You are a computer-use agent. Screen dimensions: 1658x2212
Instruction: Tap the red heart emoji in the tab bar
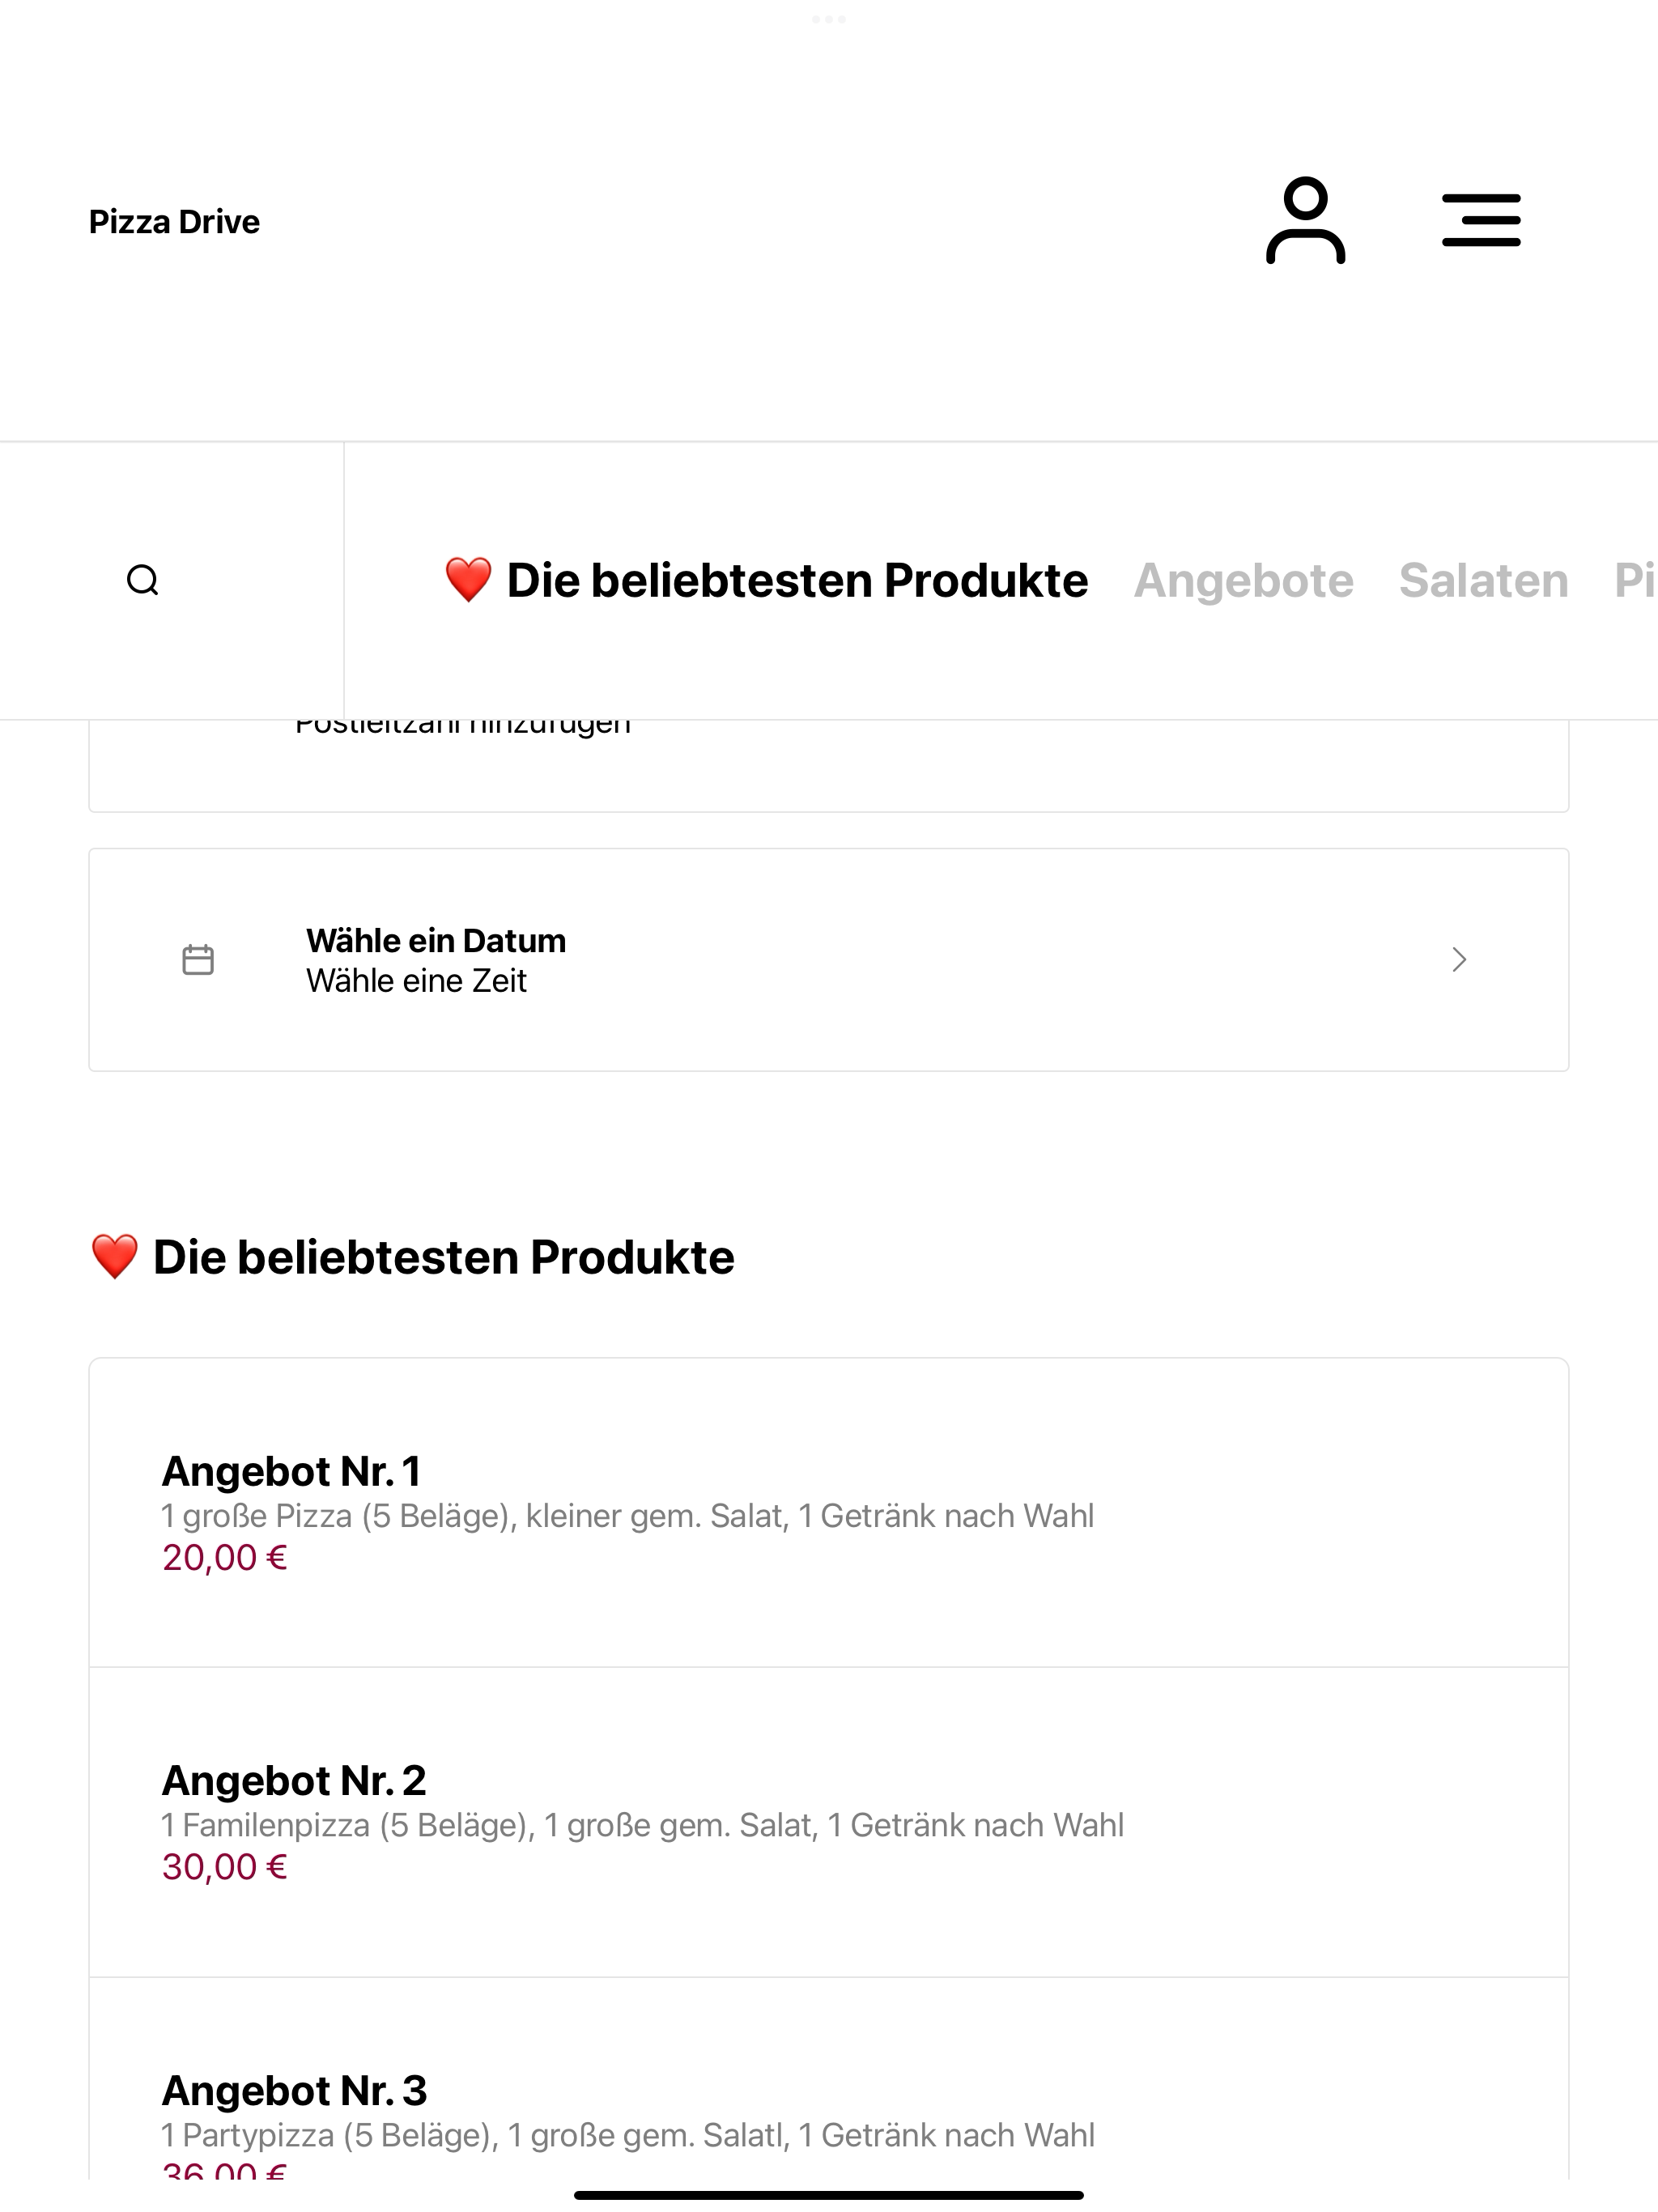pos(468,580)
